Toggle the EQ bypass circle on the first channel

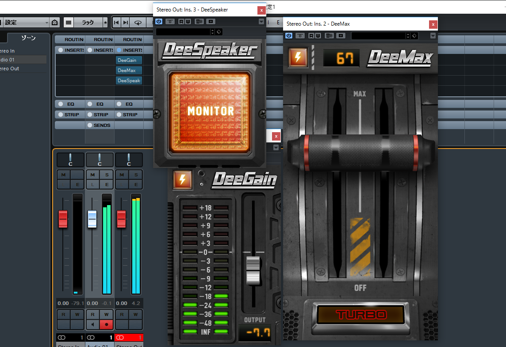pos(61,104)
